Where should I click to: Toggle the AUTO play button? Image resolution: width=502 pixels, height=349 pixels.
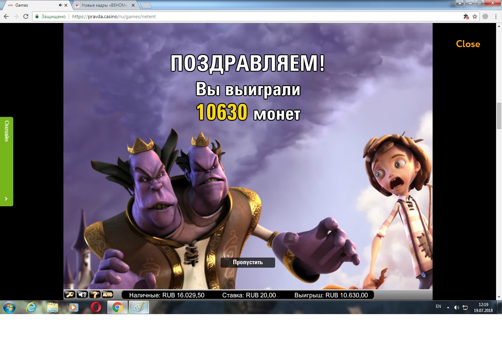pyautogui.click(x=107, y=295)
